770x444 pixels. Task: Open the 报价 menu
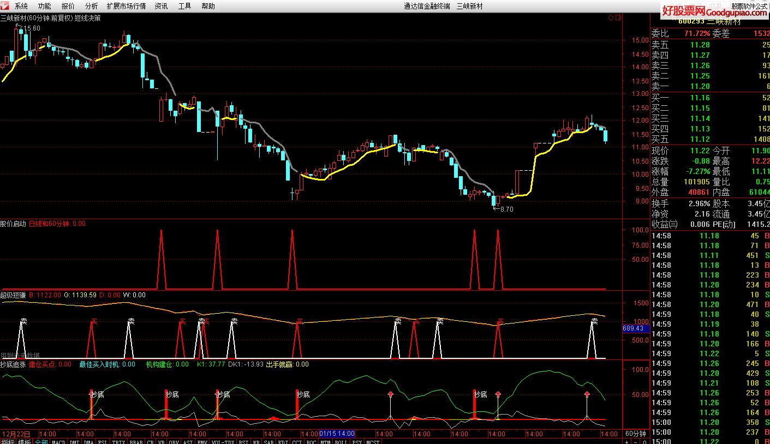(68, 6)
